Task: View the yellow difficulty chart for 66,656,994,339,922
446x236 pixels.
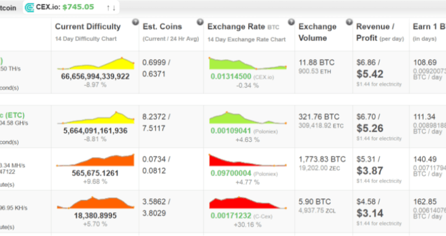Action: [96, 64]
